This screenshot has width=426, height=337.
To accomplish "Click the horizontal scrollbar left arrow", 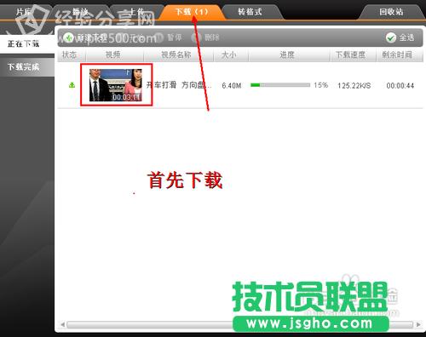I will [62, 324].
